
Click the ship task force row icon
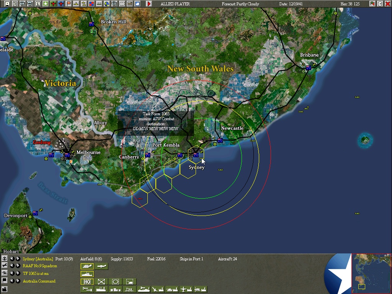5,273
